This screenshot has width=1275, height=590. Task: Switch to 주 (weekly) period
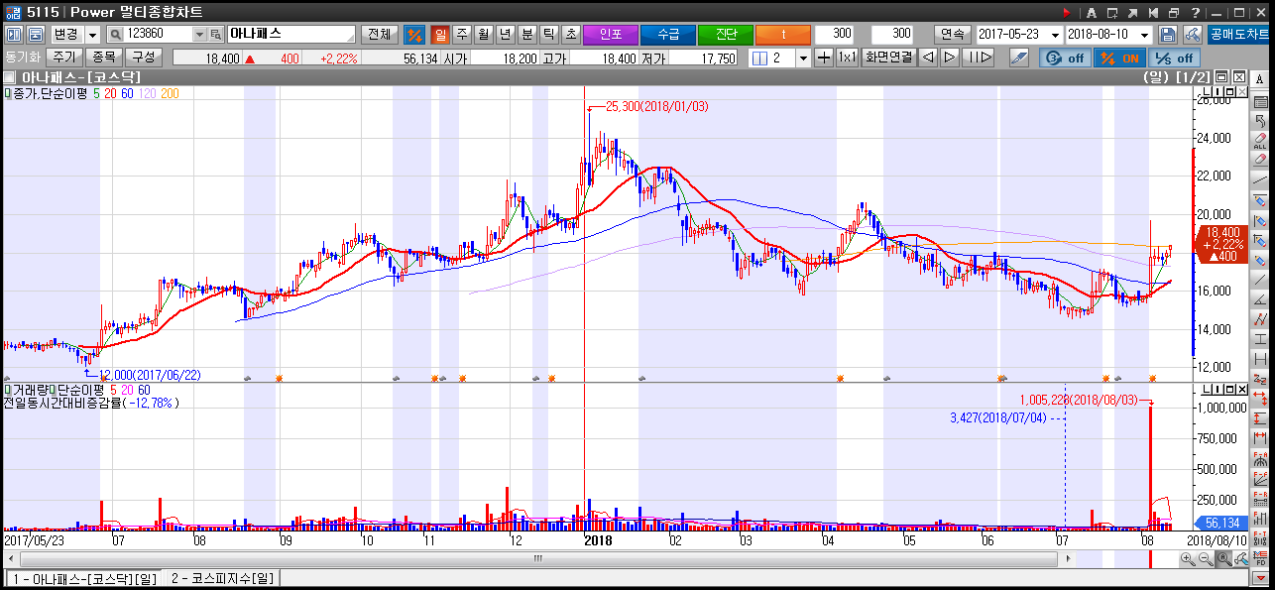pyautogui.click(x=462, y=34)
